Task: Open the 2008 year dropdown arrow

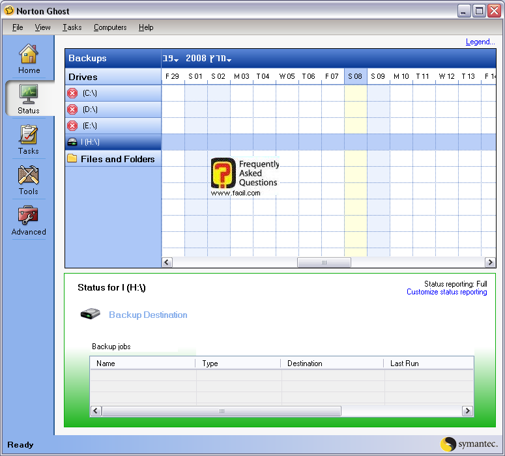Action: [229, 61]
